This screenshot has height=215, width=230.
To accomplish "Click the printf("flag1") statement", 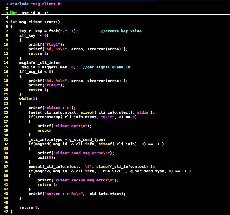I will coord(47,45).
